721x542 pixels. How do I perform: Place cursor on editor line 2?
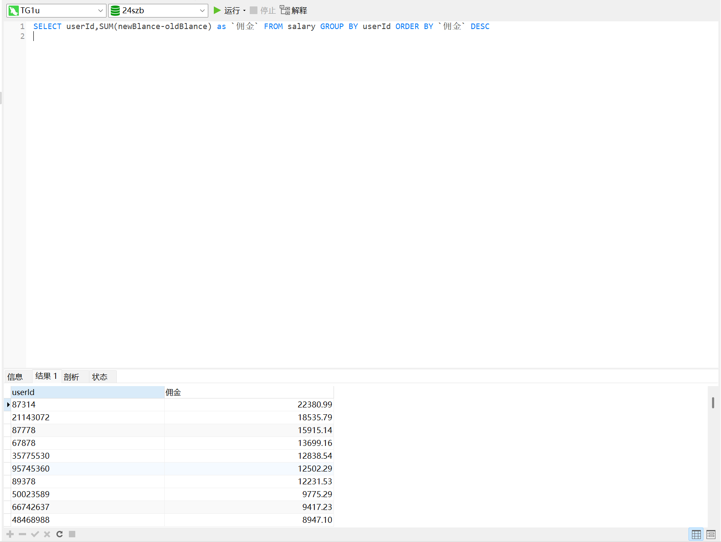371,36
